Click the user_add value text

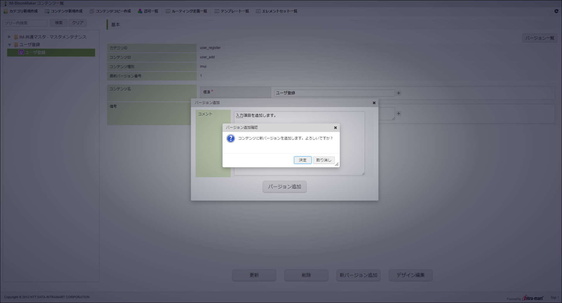pyautogui.click(x=207, y=57)
